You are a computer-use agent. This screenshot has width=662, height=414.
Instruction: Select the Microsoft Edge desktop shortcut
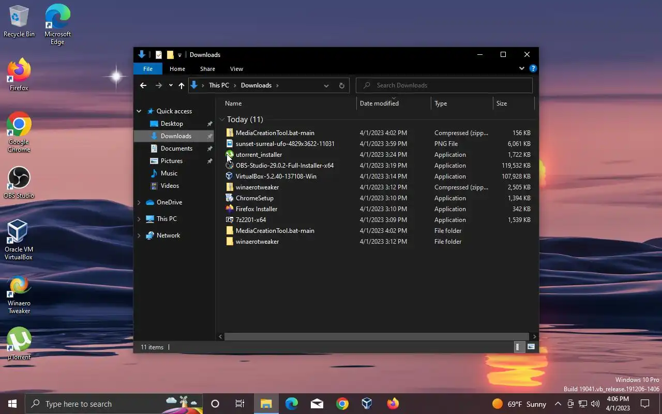tap(57, 25)
